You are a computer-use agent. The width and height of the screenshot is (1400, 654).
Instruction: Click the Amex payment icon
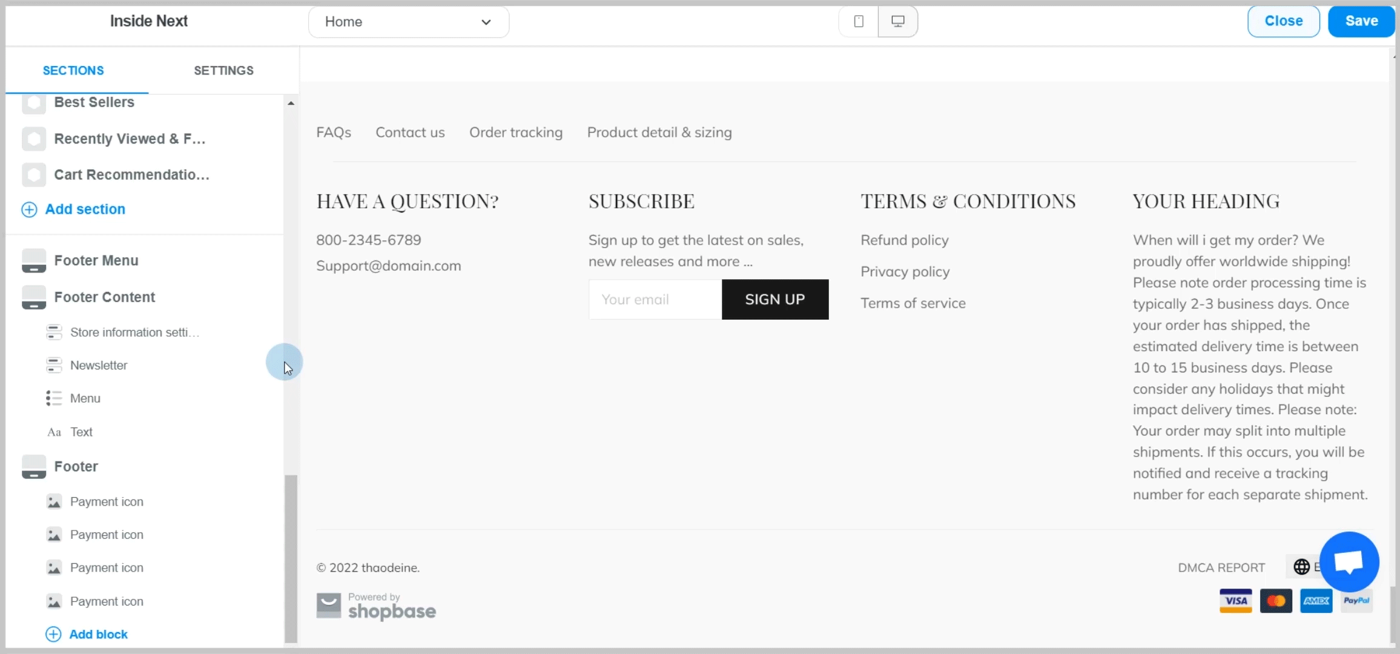tap(1316, 601)
